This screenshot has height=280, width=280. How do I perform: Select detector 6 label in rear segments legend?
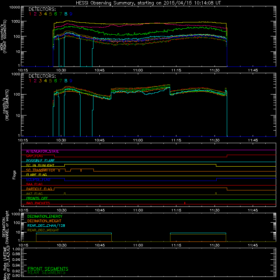[56, 81]
